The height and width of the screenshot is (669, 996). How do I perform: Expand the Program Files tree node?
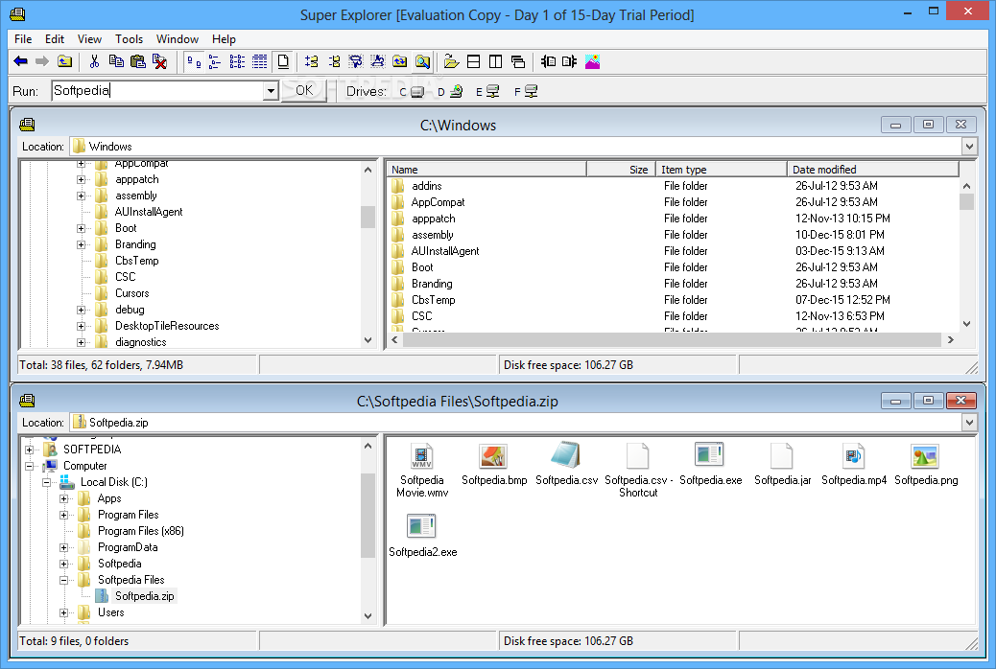[x=63, y=516]
